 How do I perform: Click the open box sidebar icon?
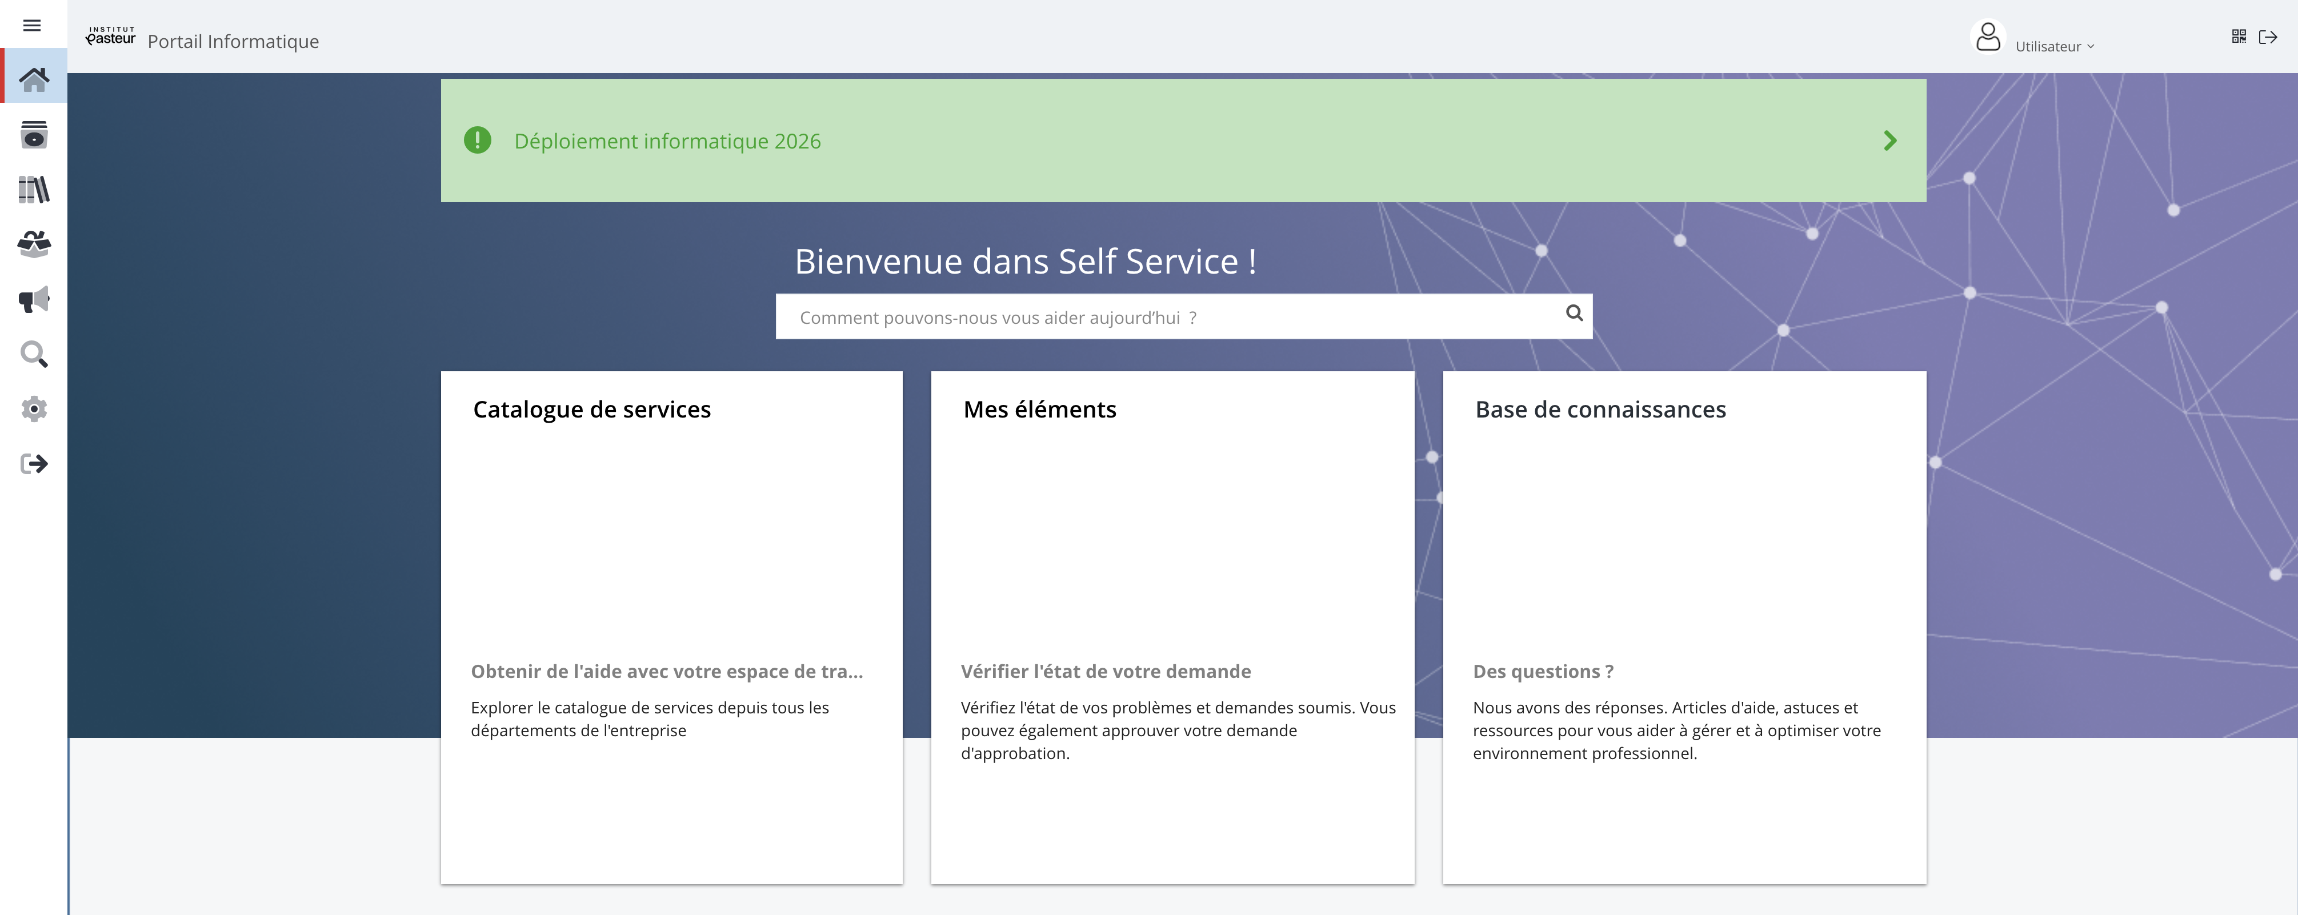(x=34, y=243)
